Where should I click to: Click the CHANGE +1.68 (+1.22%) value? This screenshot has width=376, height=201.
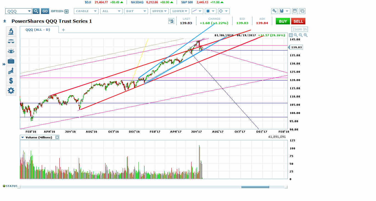click(x=214, y=23)
